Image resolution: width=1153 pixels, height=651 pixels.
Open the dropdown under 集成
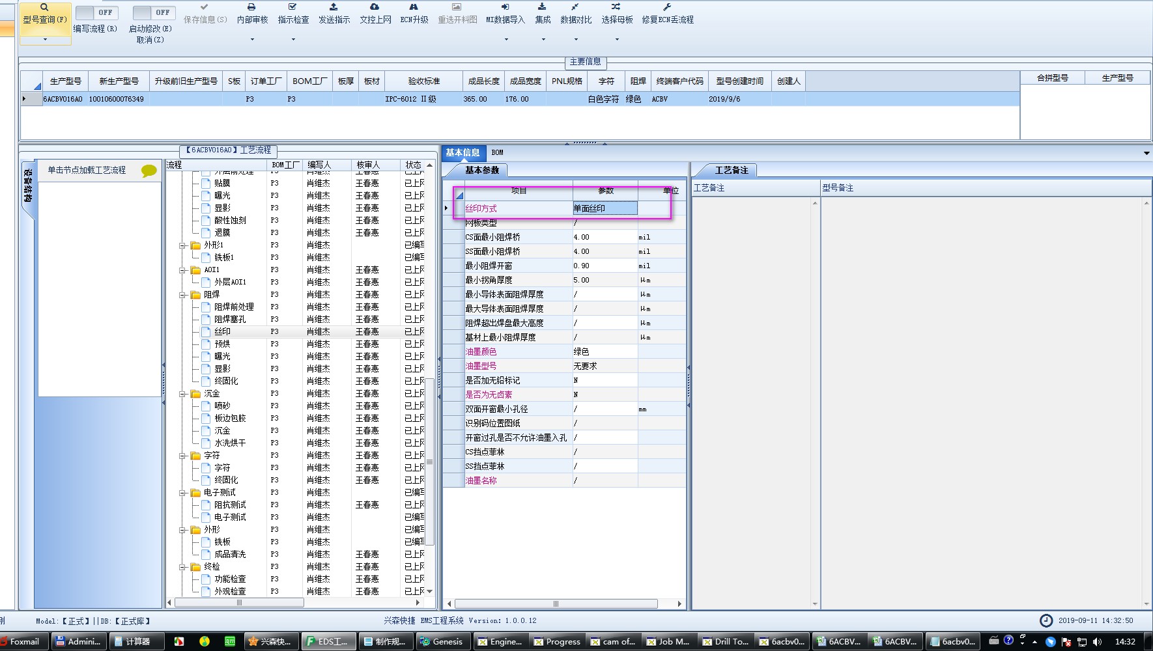pyautogui.click(x=543, y=39)
